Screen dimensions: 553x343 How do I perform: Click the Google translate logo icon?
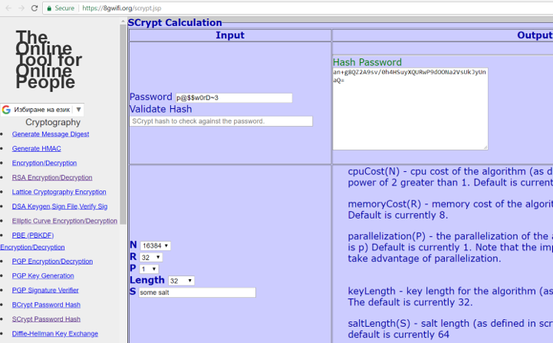pos(7,110)
